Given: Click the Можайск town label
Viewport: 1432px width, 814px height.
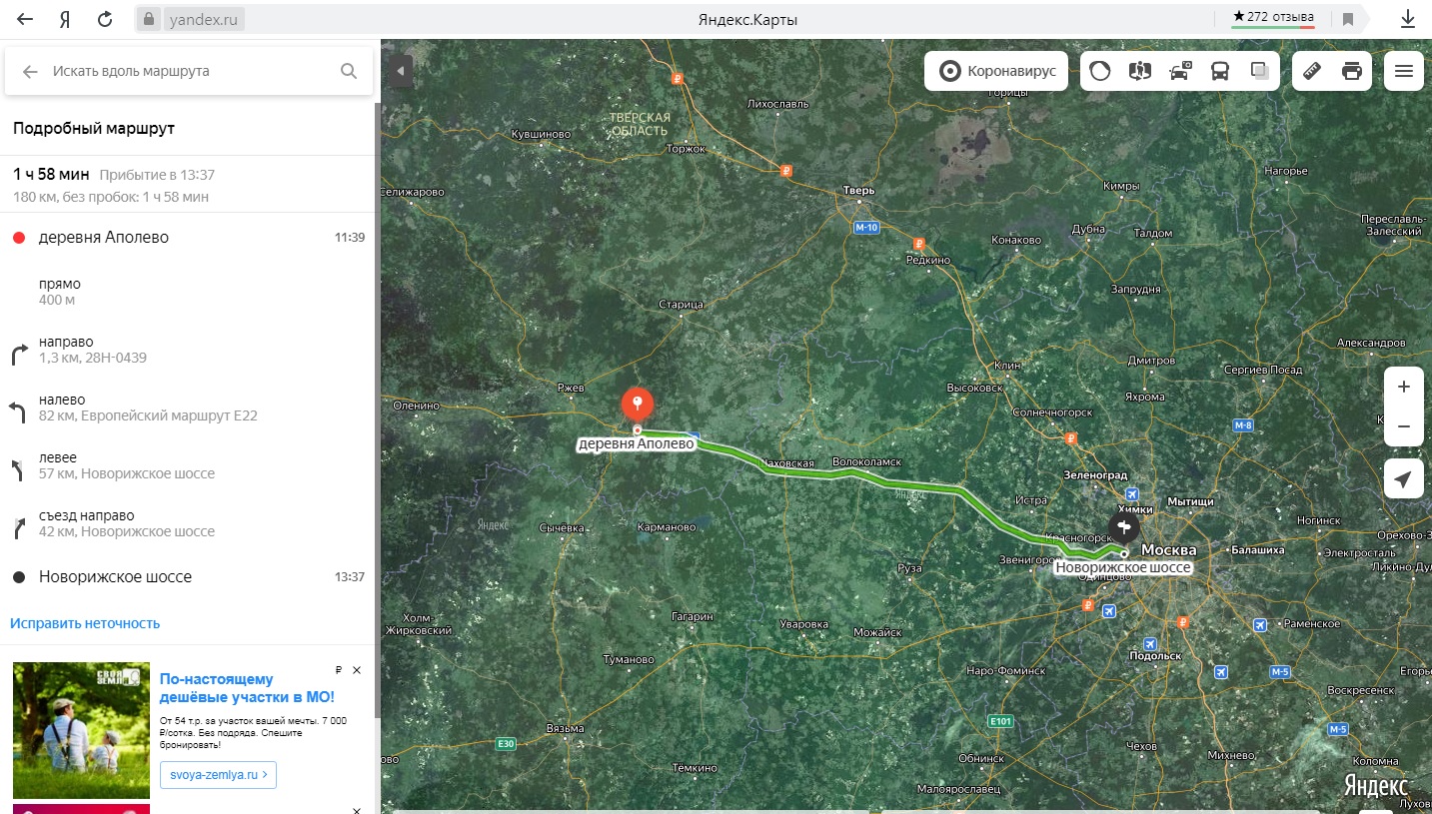Looking at the screenshot, I should coord(877,632).
